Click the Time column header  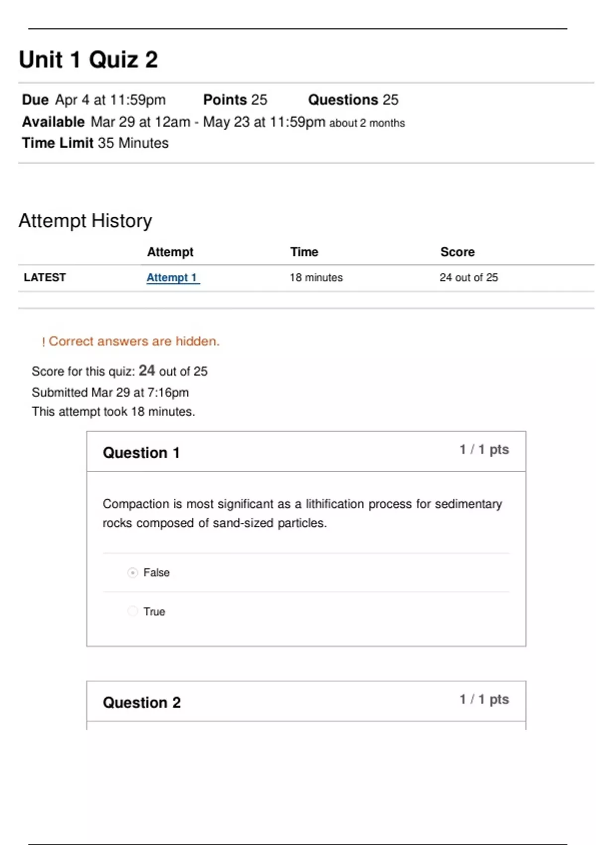pyautogui.click(x=304, y=252)
